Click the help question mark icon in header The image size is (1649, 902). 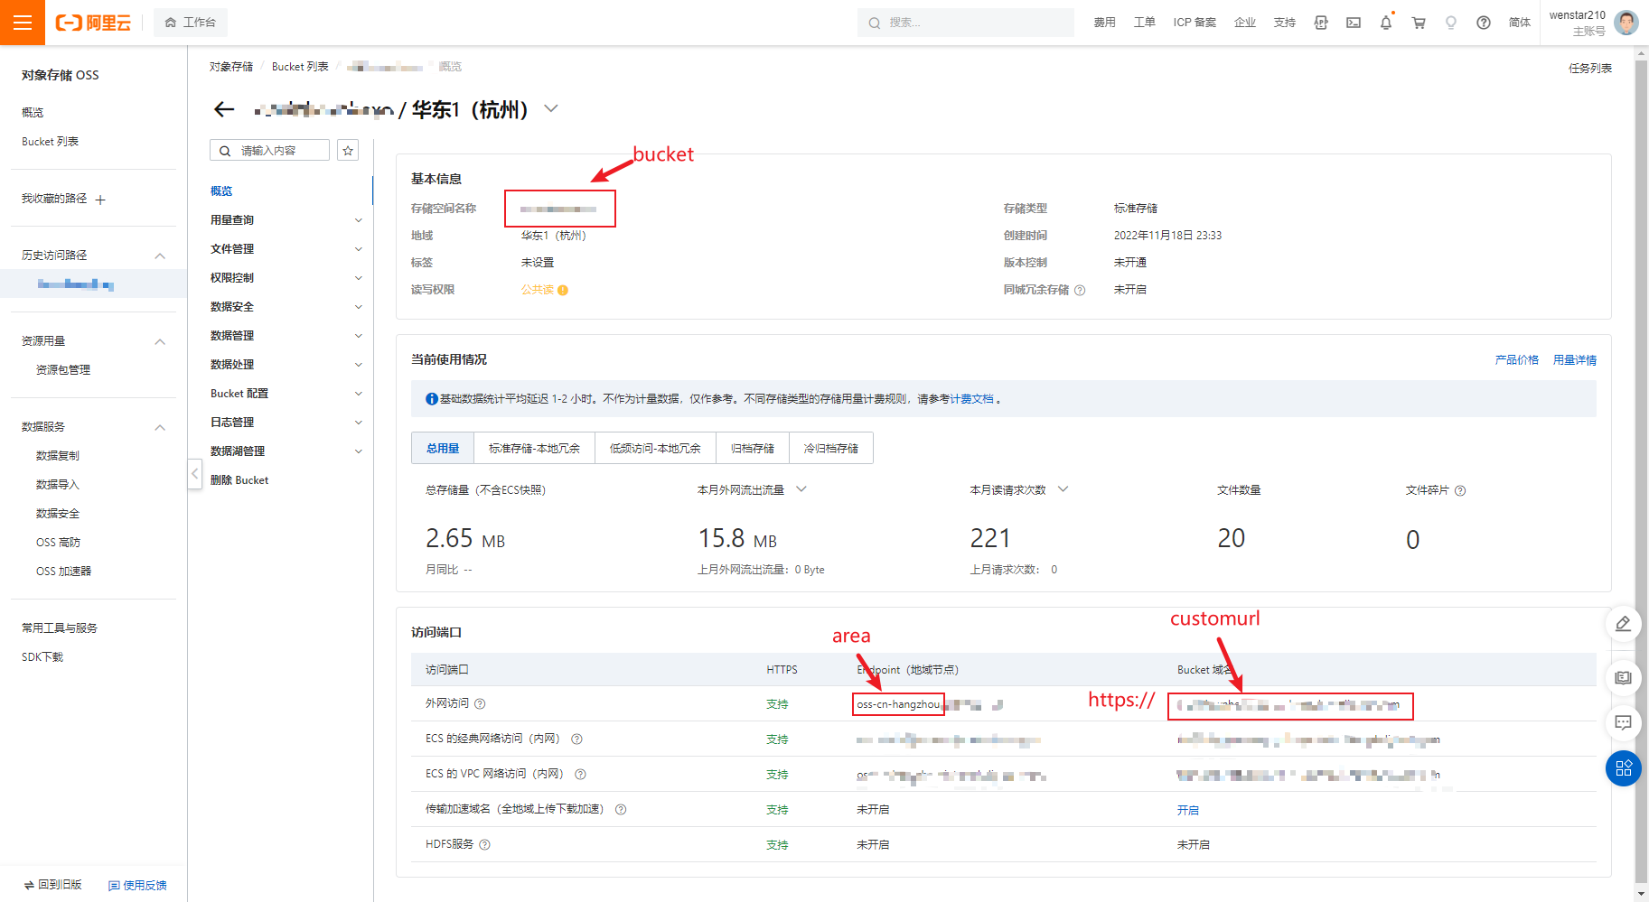click(1483, 23)
